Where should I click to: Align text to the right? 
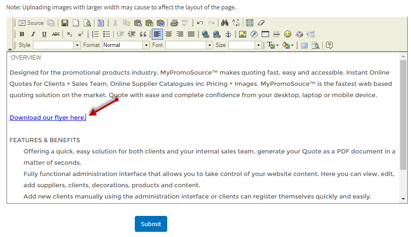point(180,34)
